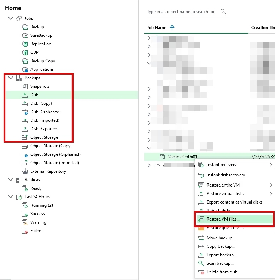Select the Last 24 Hours label
This screenshot has width=275, height=280.
click(37, 197)
